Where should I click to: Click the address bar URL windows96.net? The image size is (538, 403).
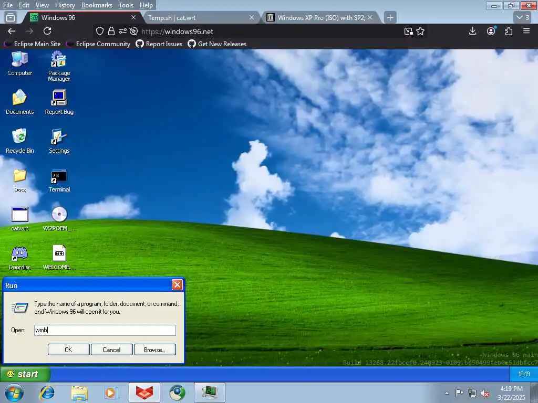177,31
